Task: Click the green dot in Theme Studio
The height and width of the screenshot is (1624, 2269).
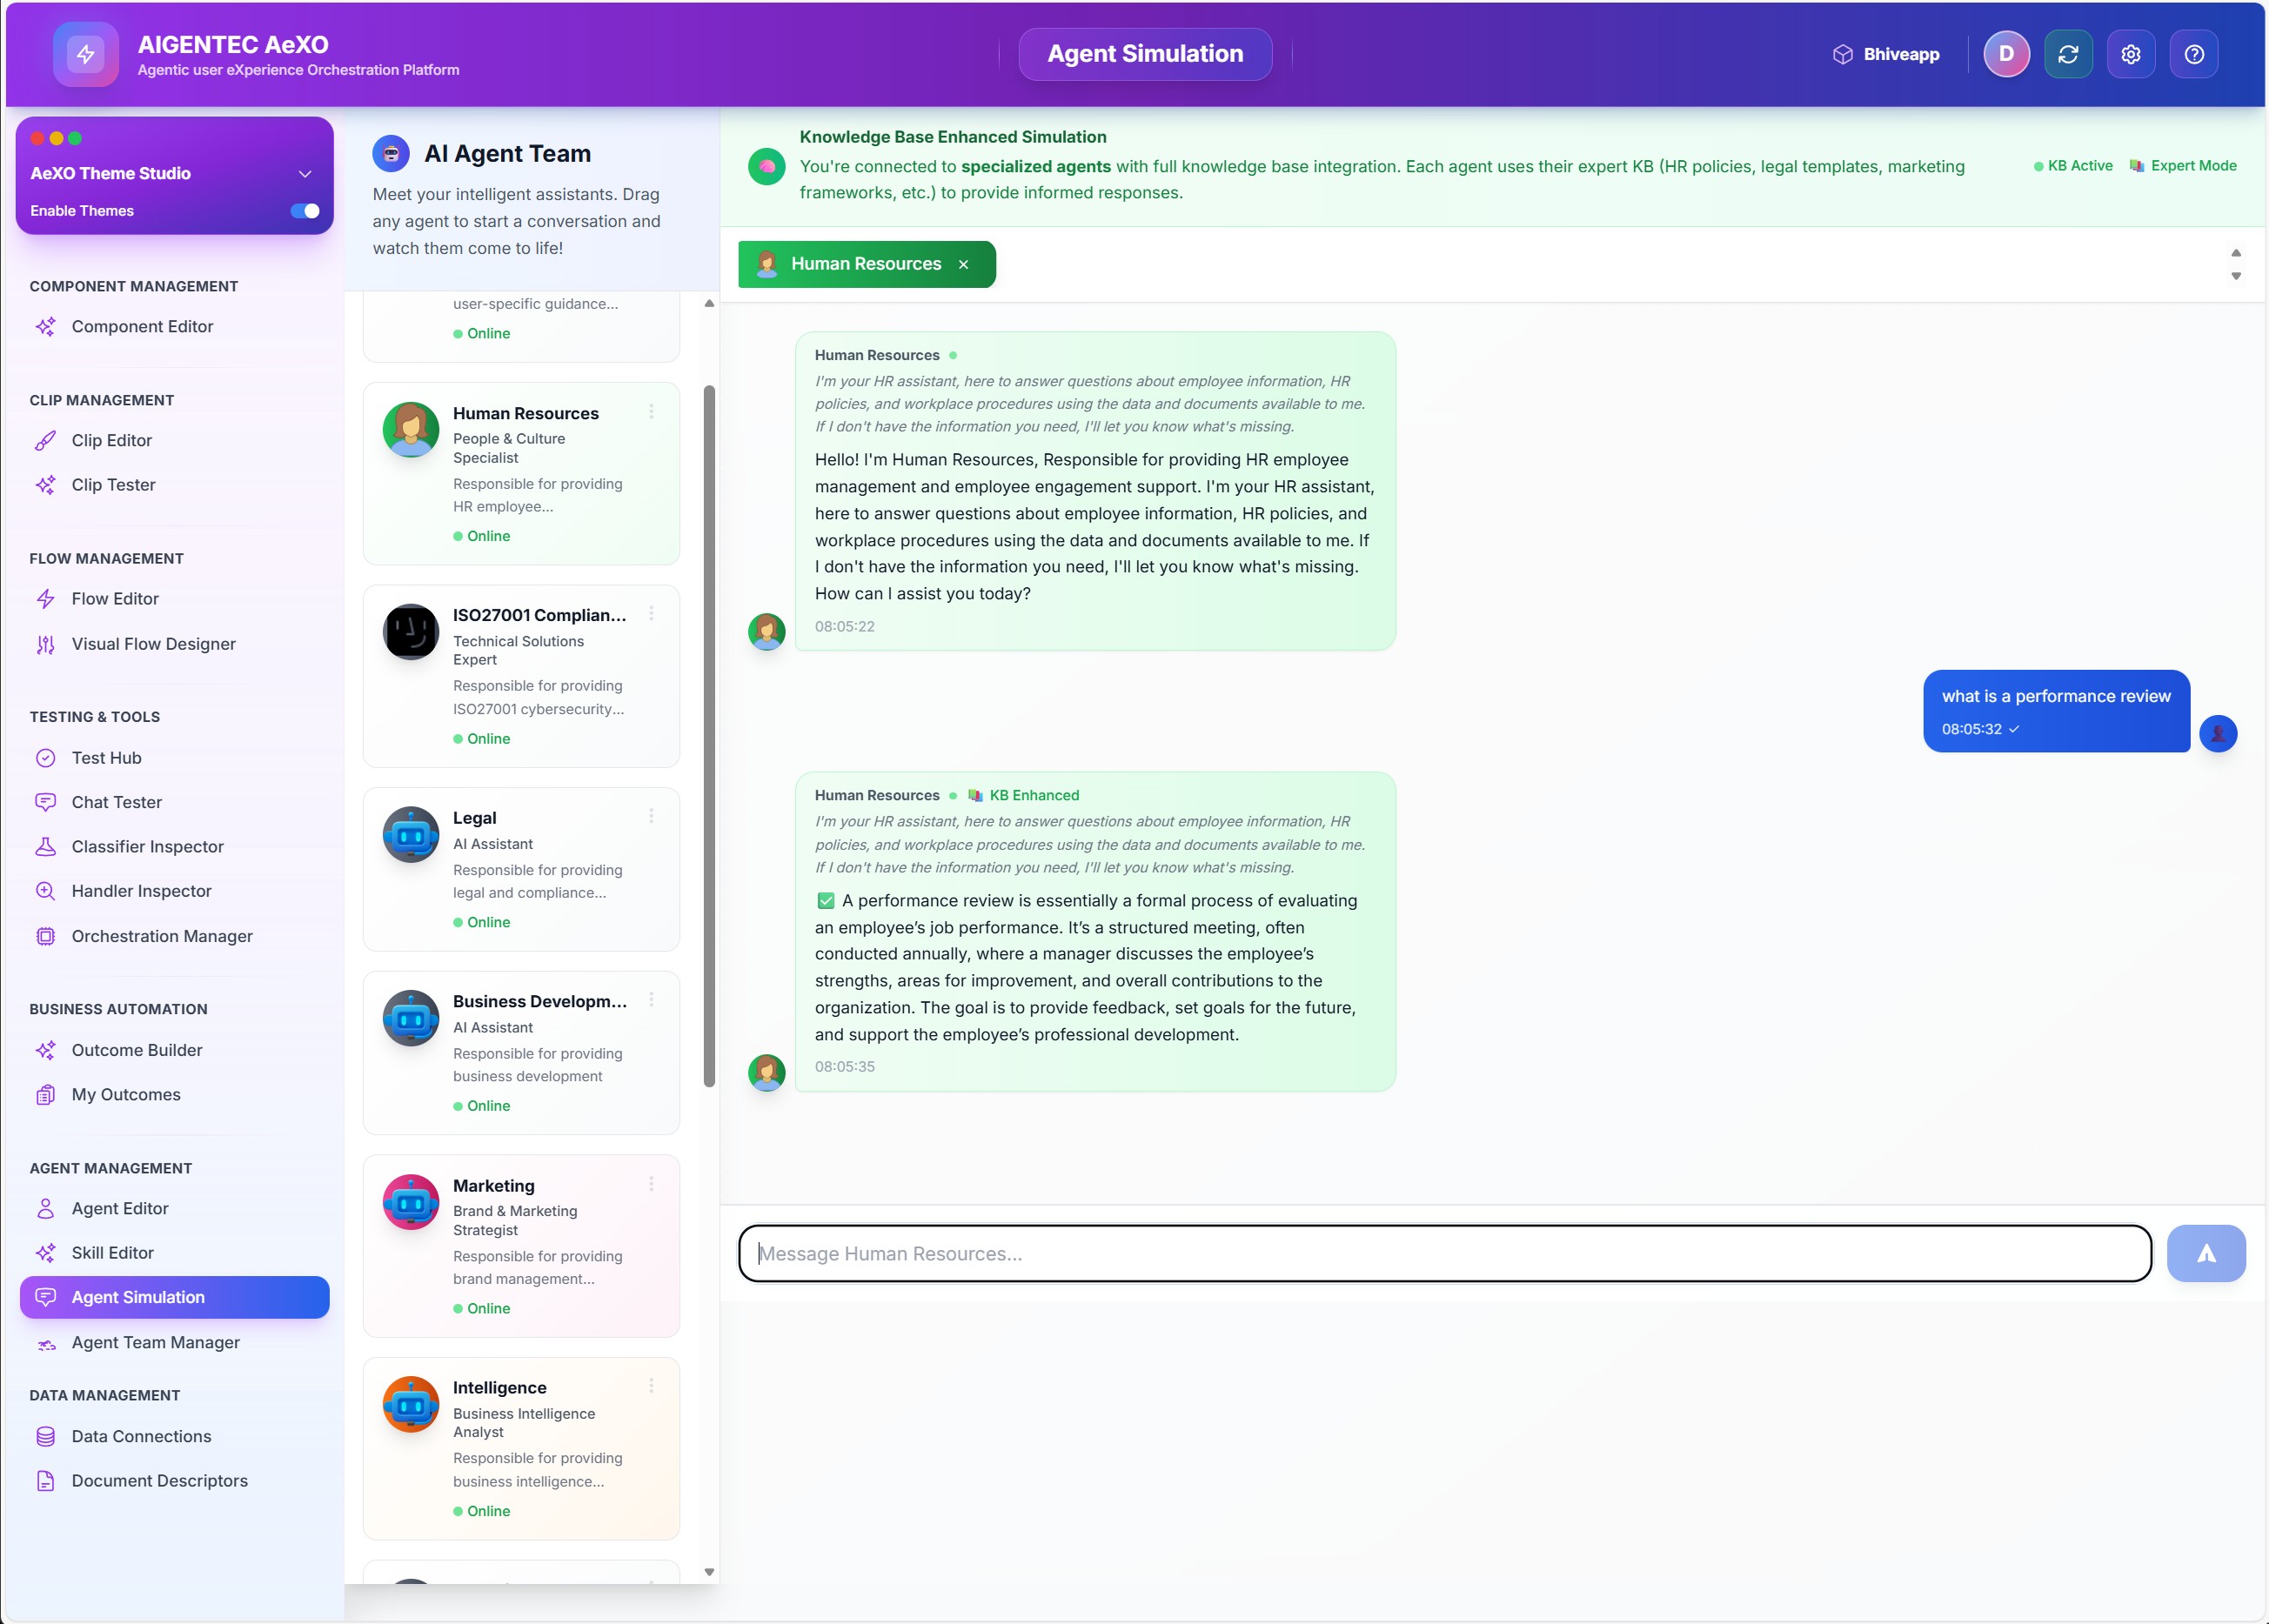Action: coord(75,139)
